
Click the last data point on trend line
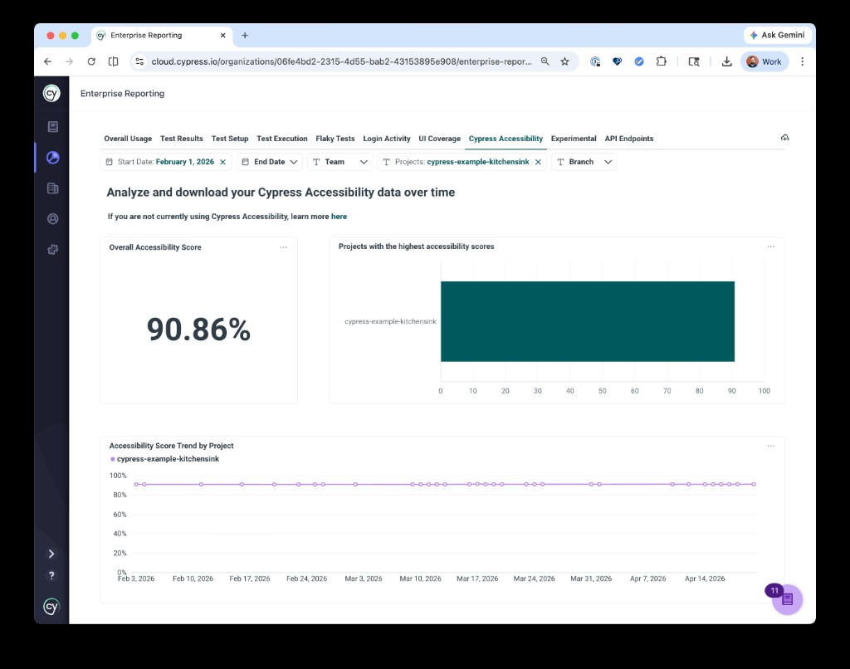(x=754, y=484)
